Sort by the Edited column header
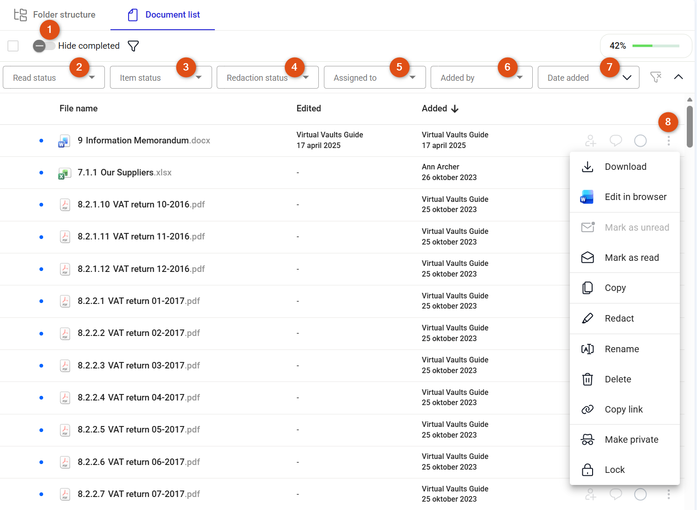This screenshot has width=697, height=510. 309,108
